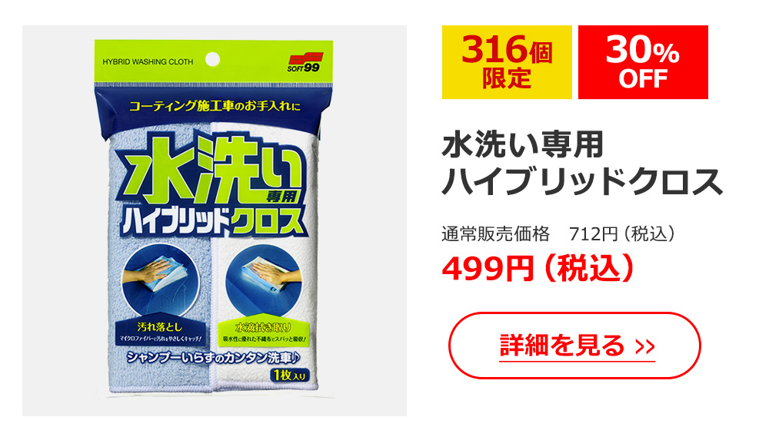The width and height of the screenshot is (769, 440).
Task: Click the 30% OFF red badge
Action: [x=643, y=62]
